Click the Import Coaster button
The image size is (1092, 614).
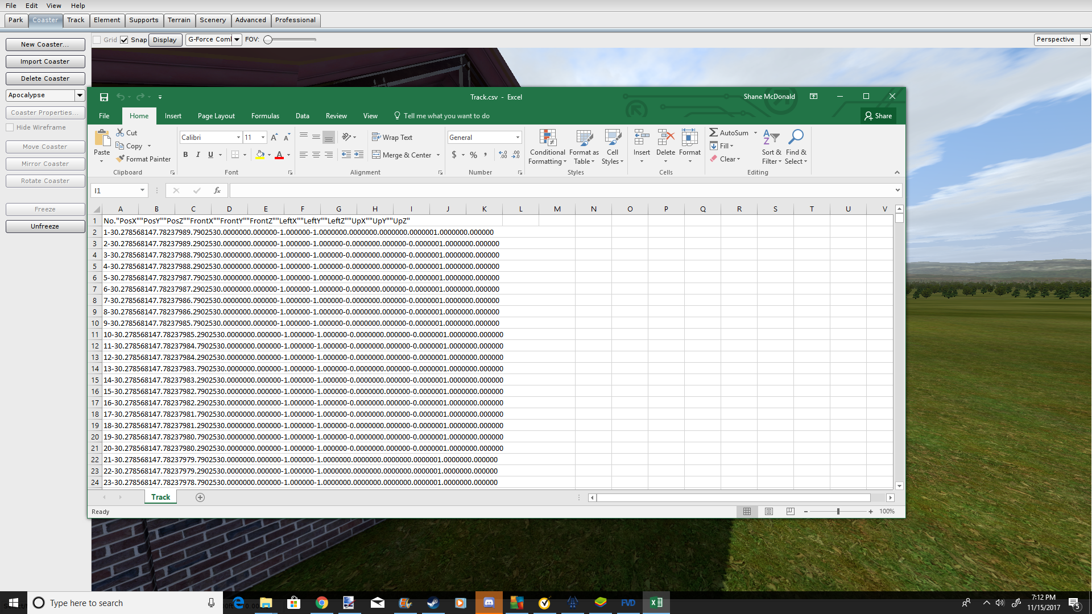(45, 61)
